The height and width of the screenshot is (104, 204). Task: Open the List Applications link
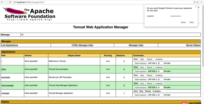[10, 45]
